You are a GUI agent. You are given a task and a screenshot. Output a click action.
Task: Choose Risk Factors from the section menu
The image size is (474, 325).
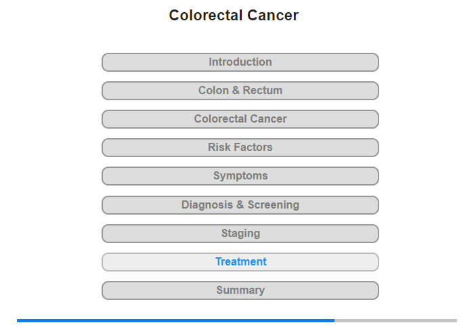tap(240, 148)
